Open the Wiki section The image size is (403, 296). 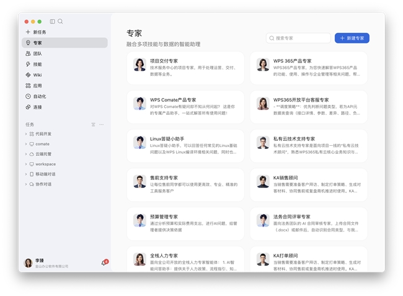64,75
